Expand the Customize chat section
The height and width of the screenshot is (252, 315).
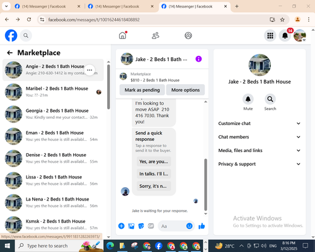click(x=260, y=123)
